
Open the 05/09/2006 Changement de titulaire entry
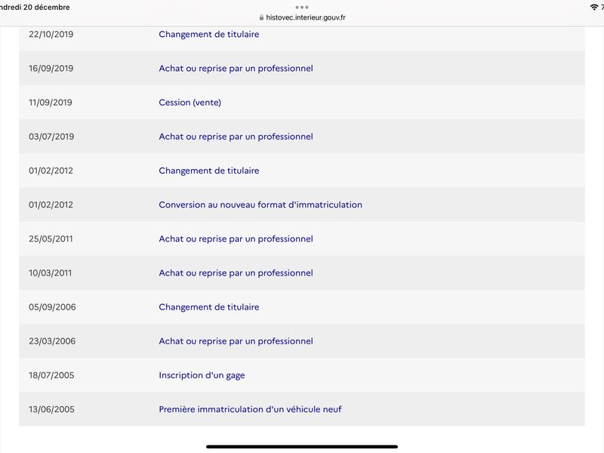301,307
